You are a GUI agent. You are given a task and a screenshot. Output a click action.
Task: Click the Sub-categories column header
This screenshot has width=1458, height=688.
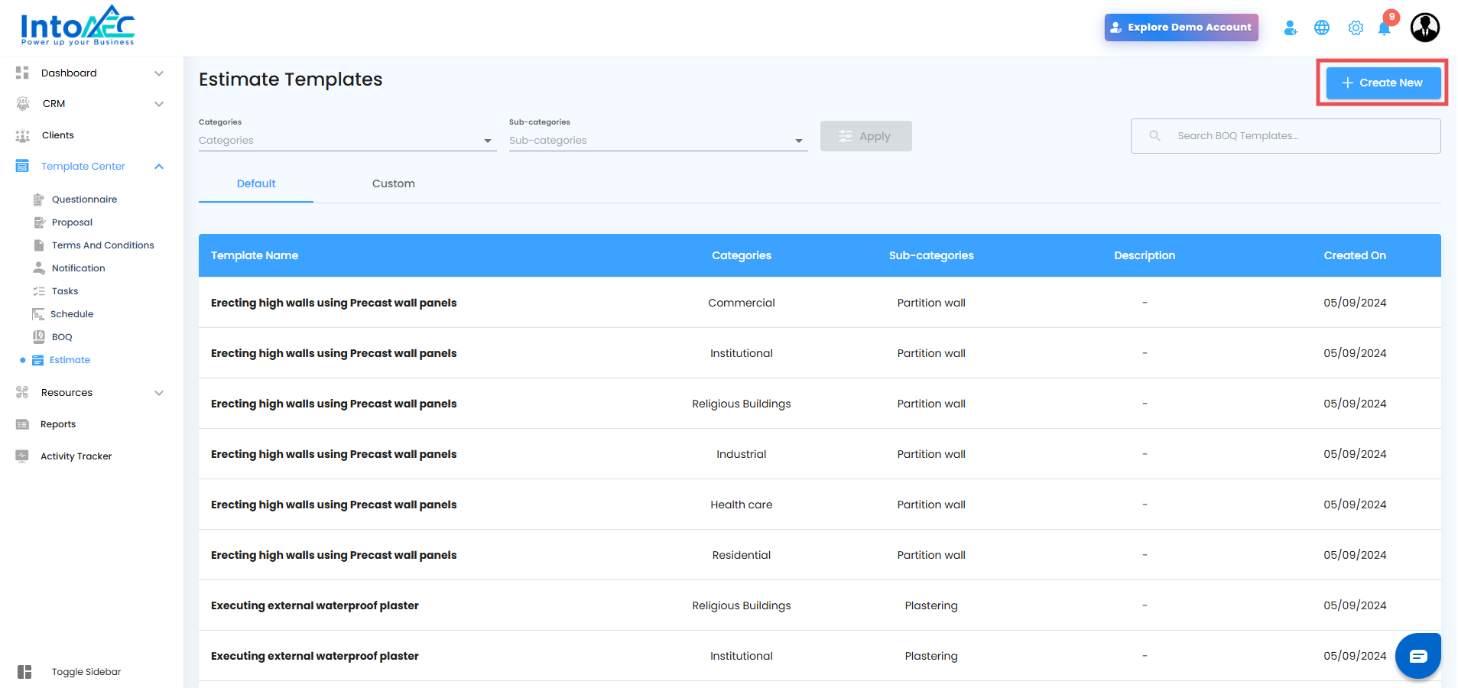931,255
